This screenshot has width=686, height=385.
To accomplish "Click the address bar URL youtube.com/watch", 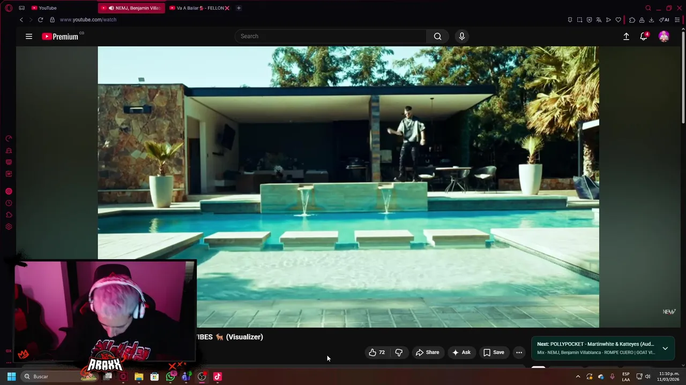I will 88,20.
